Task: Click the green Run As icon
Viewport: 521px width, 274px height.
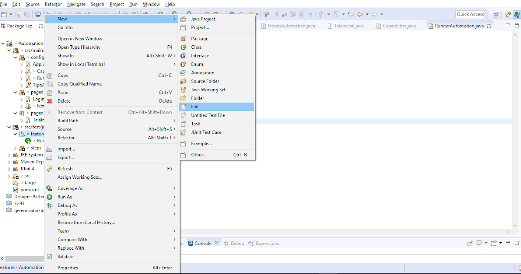Action: (49, 197)
